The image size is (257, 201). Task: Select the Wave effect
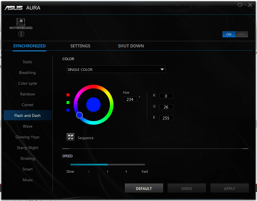pyautogui.click(x=28, y=126)
